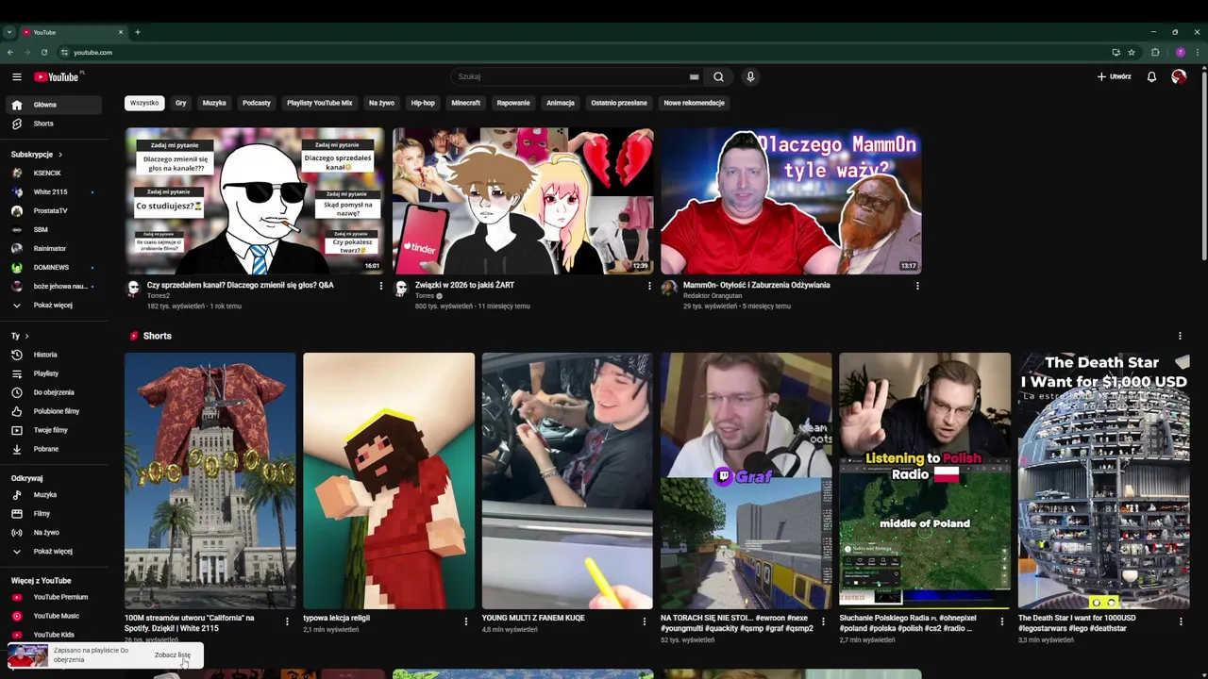Screen dimensions: 1208x679
Task: Open the Ty section chevron
Action: tap(26, 336)
